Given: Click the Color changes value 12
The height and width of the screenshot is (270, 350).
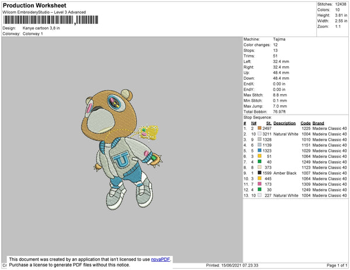Looking at the screenshot, I should 275,45.
